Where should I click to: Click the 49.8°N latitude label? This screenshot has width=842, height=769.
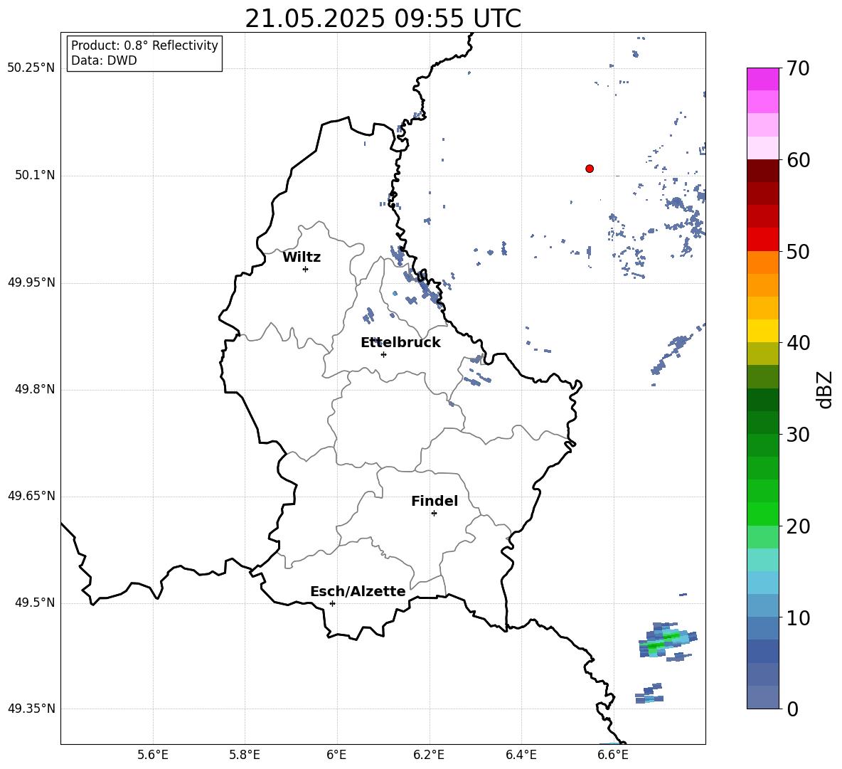[35, 389]
